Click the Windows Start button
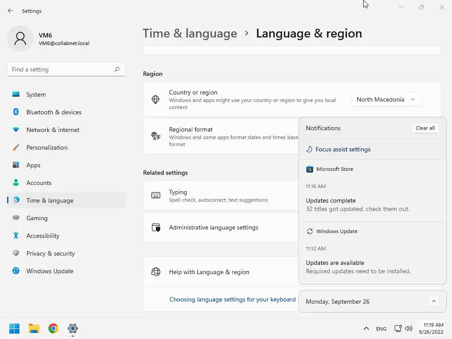The height and width of the screenshot is (339, 452). [15, 328]
